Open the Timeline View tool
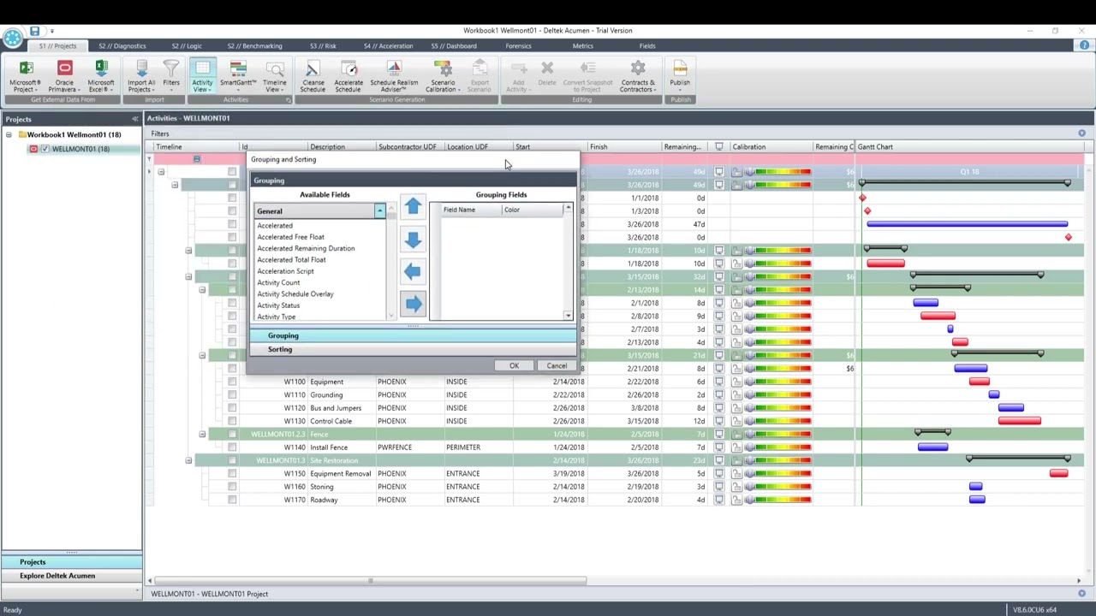This screenshot has width=1096, height=616. pos(275,76)
